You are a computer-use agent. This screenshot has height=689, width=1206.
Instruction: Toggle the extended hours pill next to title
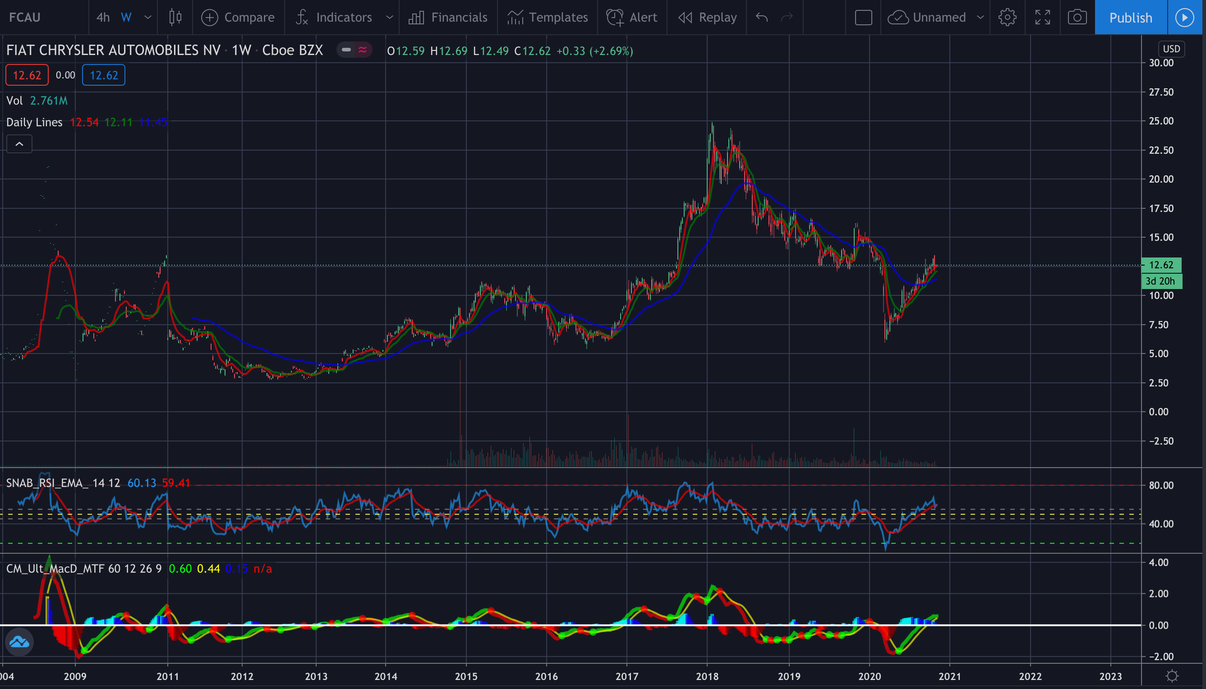[x=354, y=50]
